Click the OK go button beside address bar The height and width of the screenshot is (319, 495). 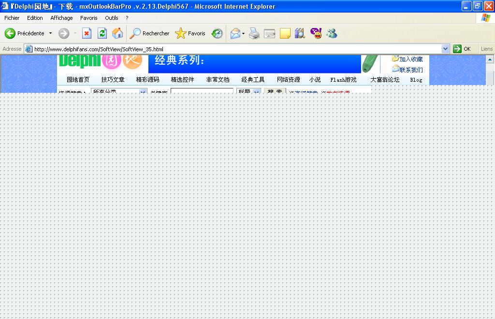click(462, 49)
